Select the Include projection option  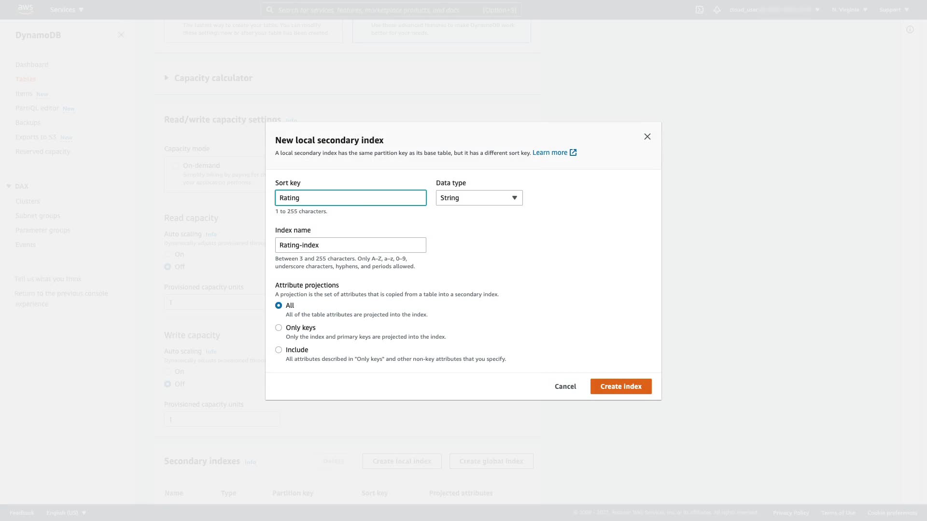[x=279, y=350]
